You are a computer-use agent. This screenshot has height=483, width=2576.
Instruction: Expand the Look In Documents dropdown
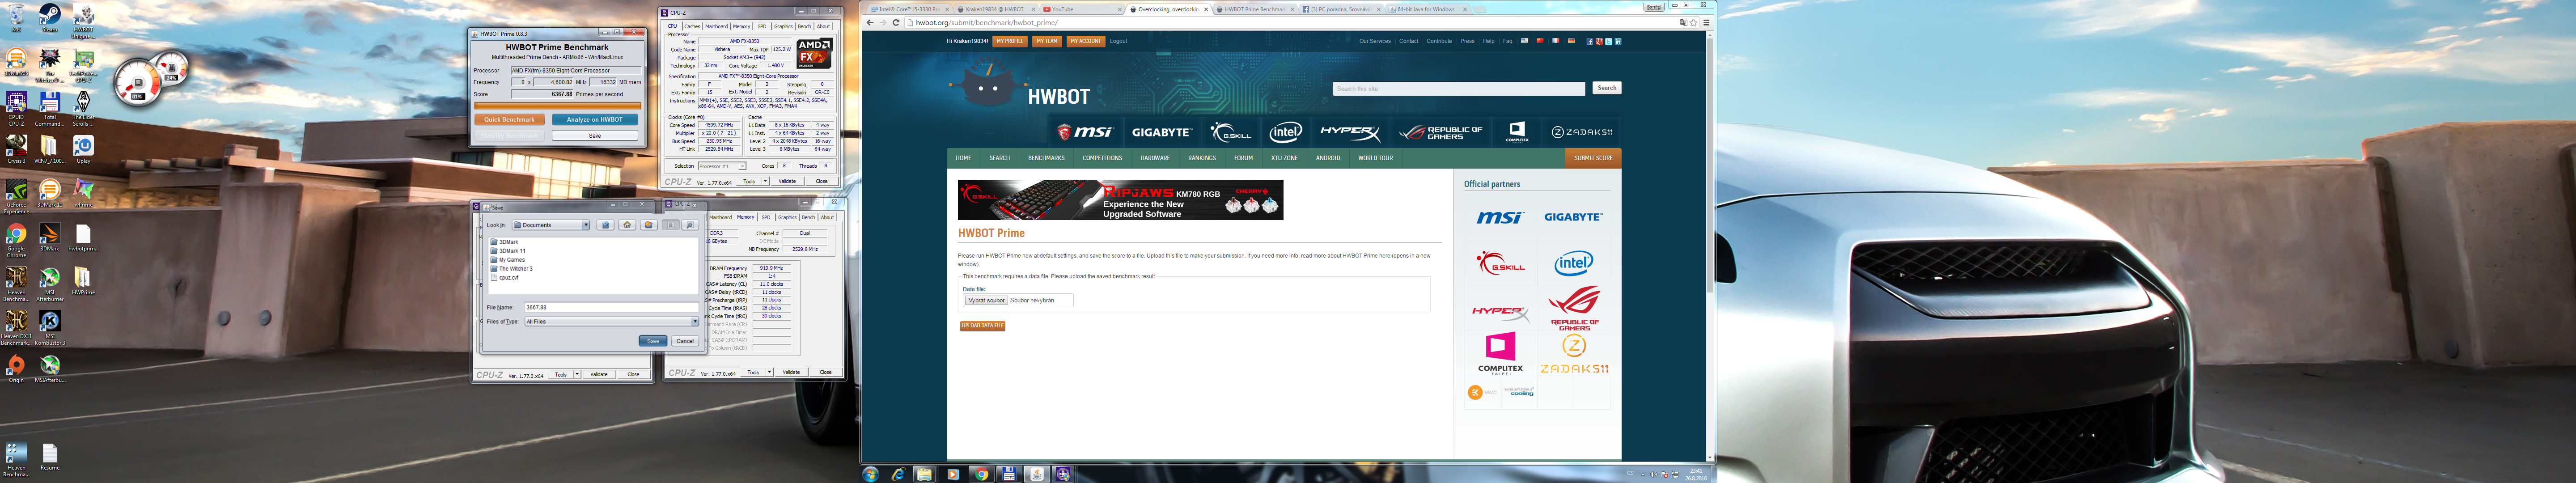586,225
